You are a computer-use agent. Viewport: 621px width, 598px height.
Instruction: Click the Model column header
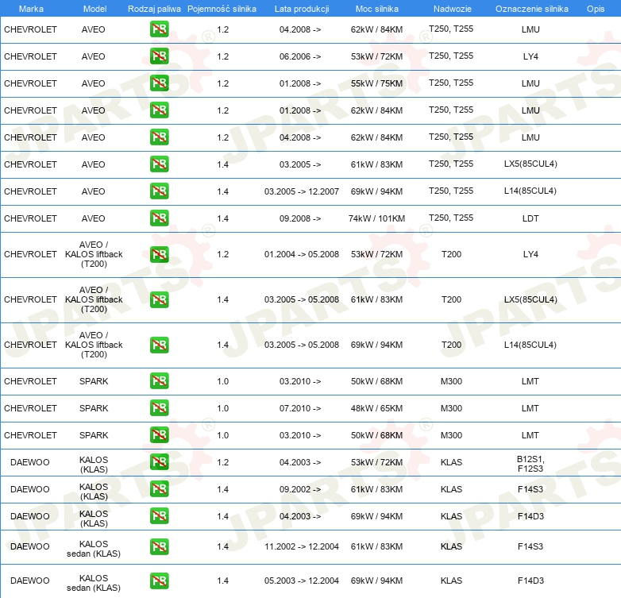click(94, 9)
